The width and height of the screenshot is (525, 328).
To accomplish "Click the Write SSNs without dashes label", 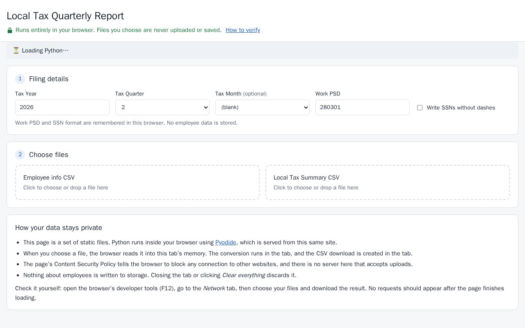I will click(461, 107).
